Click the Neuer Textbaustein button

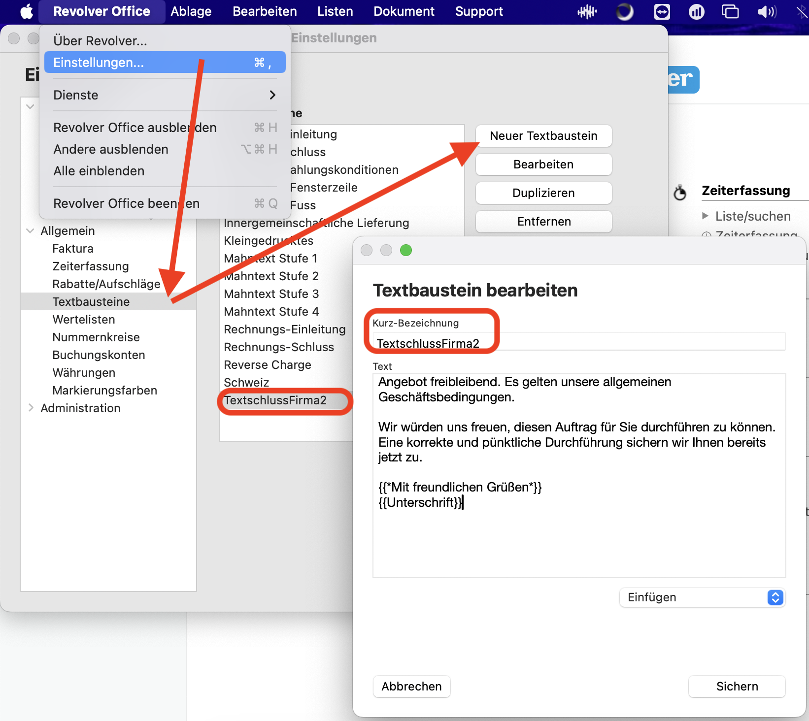pos(543,136)
